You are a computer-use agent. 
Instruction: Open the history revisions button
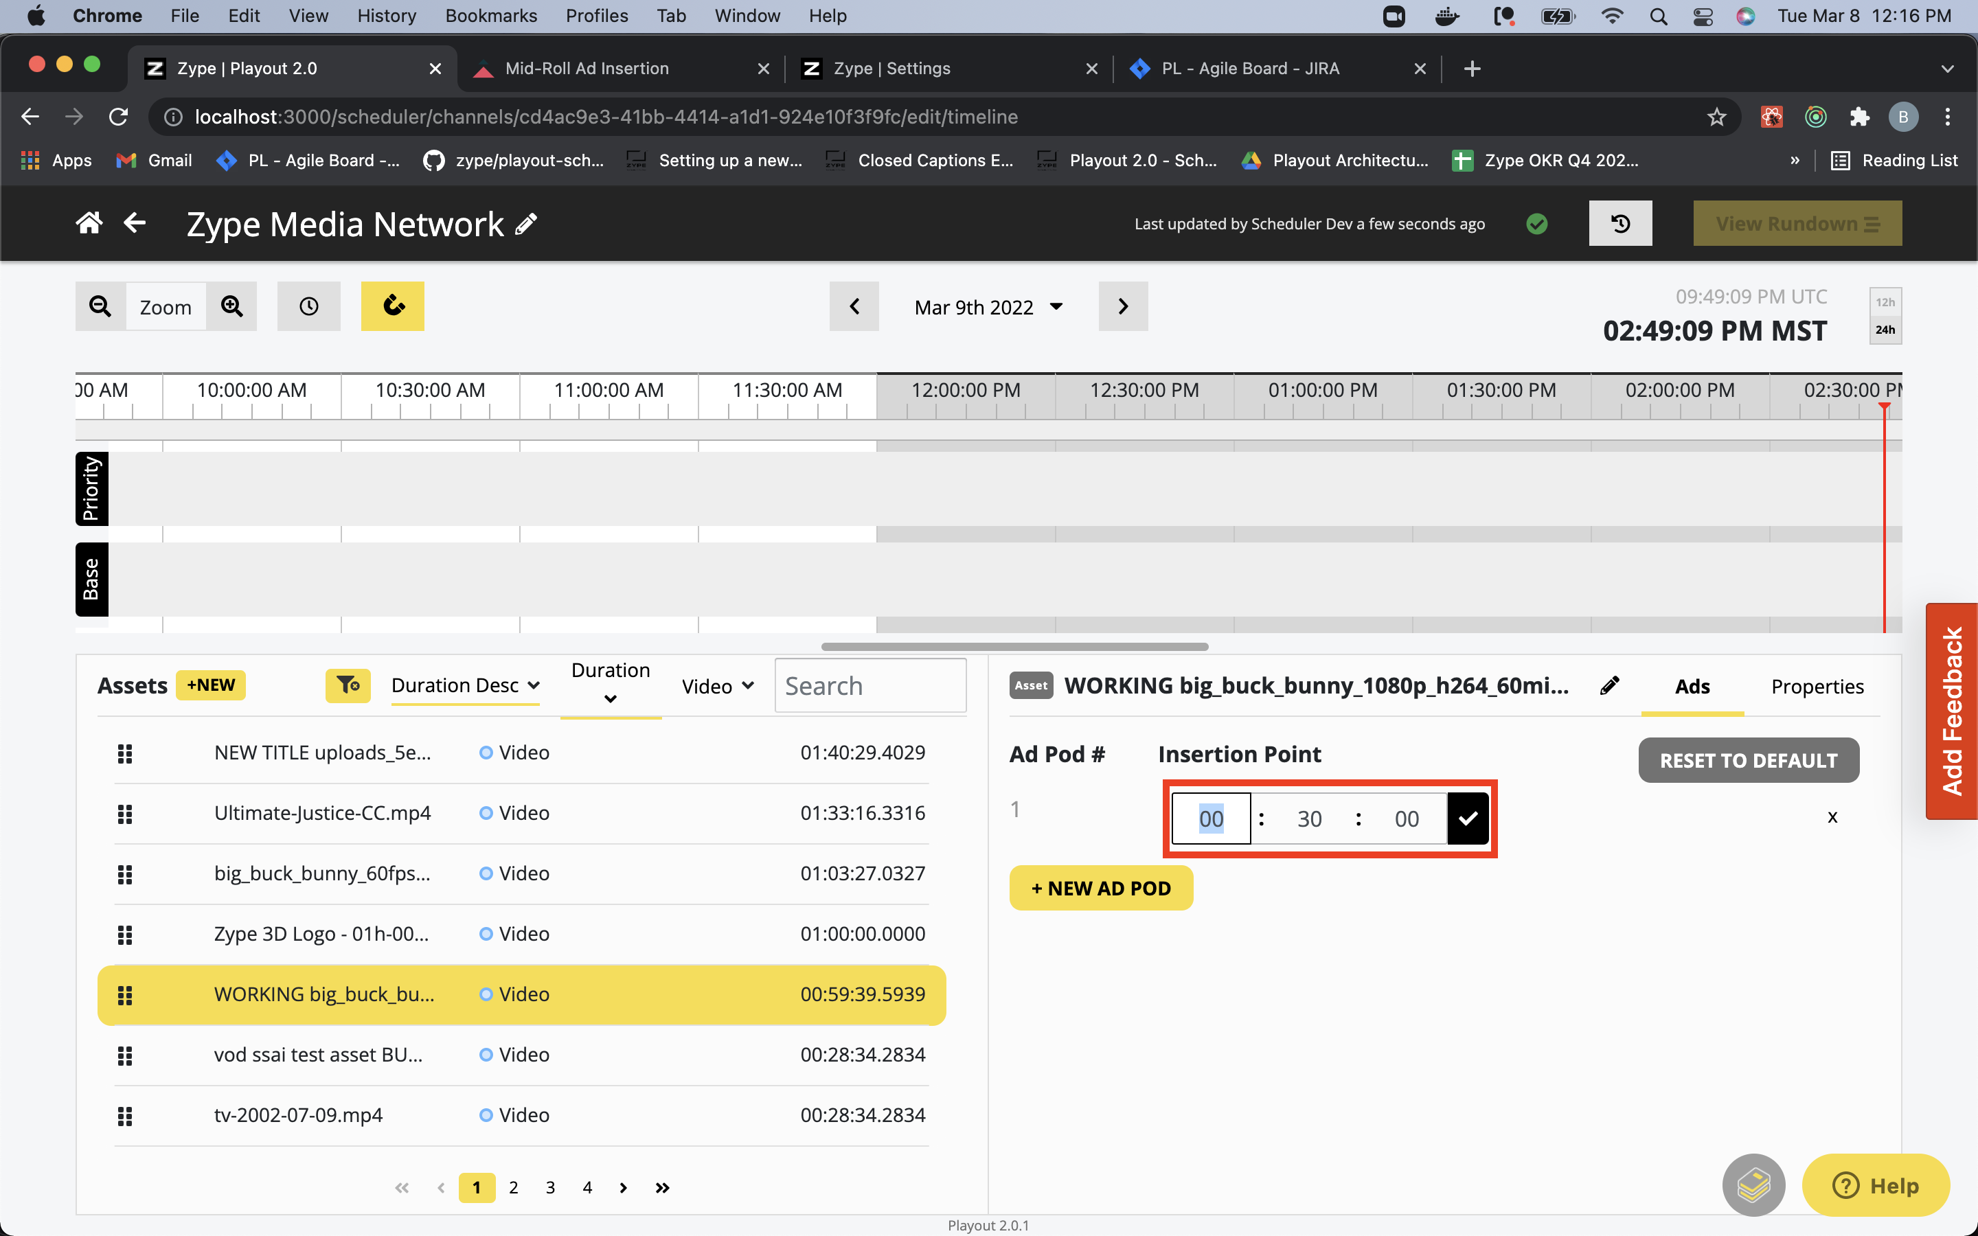tap(1620, 223)
